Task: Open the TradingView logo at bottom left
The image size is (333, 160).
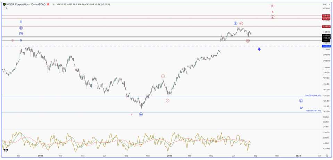Action: [6, 150]
